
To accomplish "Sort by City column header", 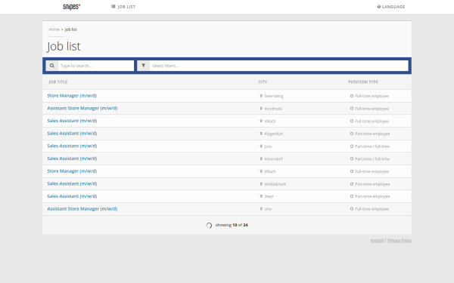I will 263,82.
